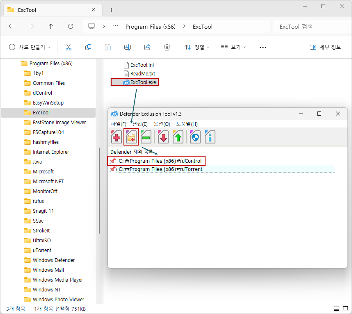Click the Cut scissors icon
Viewport: 352px width, 314px height.
[x=69, y=47]
